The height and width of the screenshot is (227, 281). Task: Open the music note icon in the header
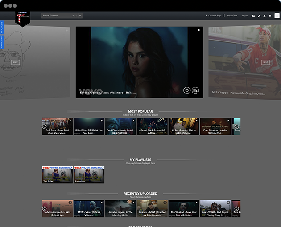(259, 16)
